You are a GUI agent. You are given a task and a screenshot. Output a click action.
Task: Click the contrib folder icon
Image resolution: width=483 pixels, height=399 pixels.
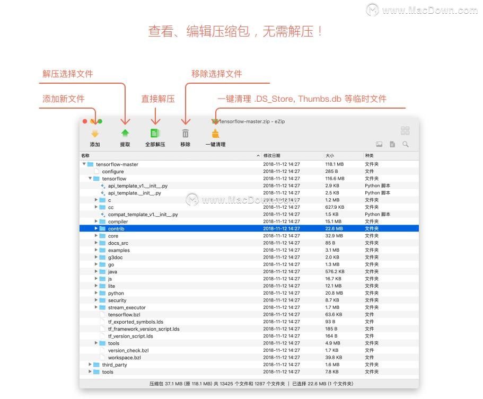(102, 228)
